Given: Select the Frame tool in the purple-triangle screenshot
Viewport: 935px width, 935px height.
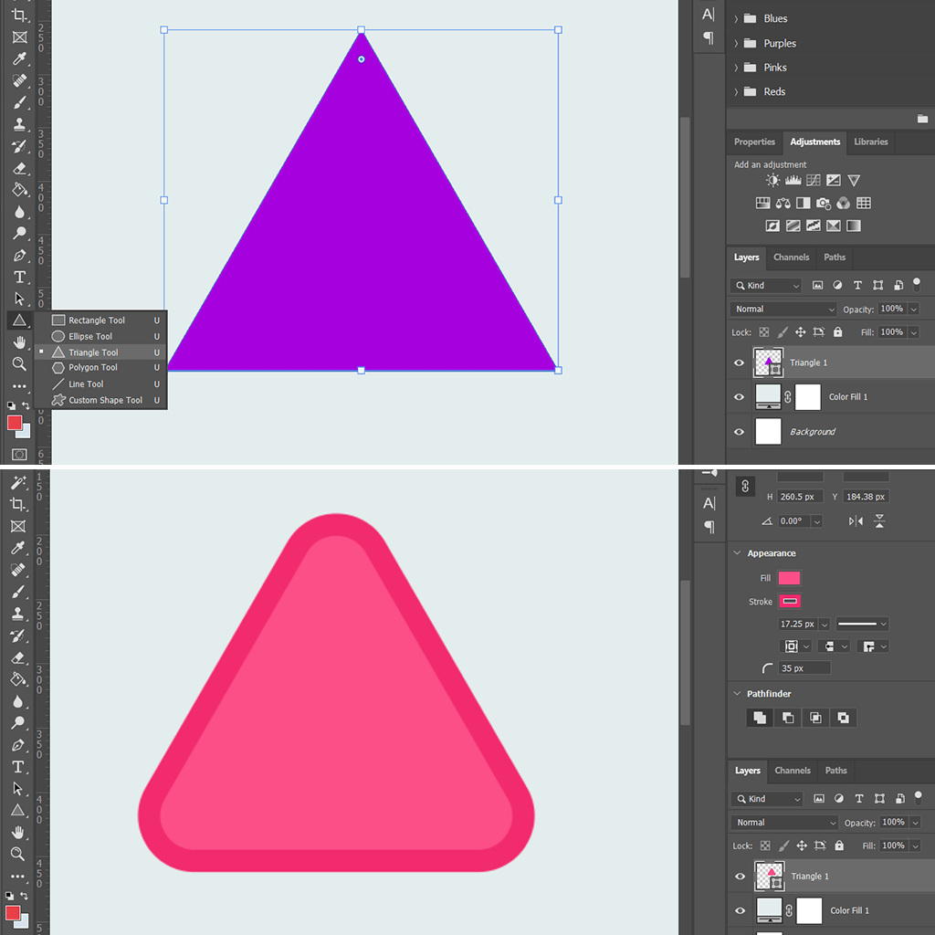Looking at the screenshot, I should pos(19,37).
